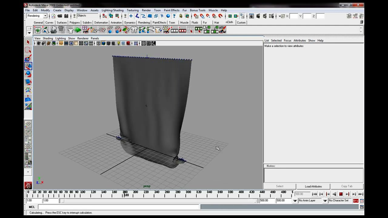Viewport: 388px width, 218px height.
Task: Click the Create nCloth shirt shelf icon
Action: click(38, 30)
